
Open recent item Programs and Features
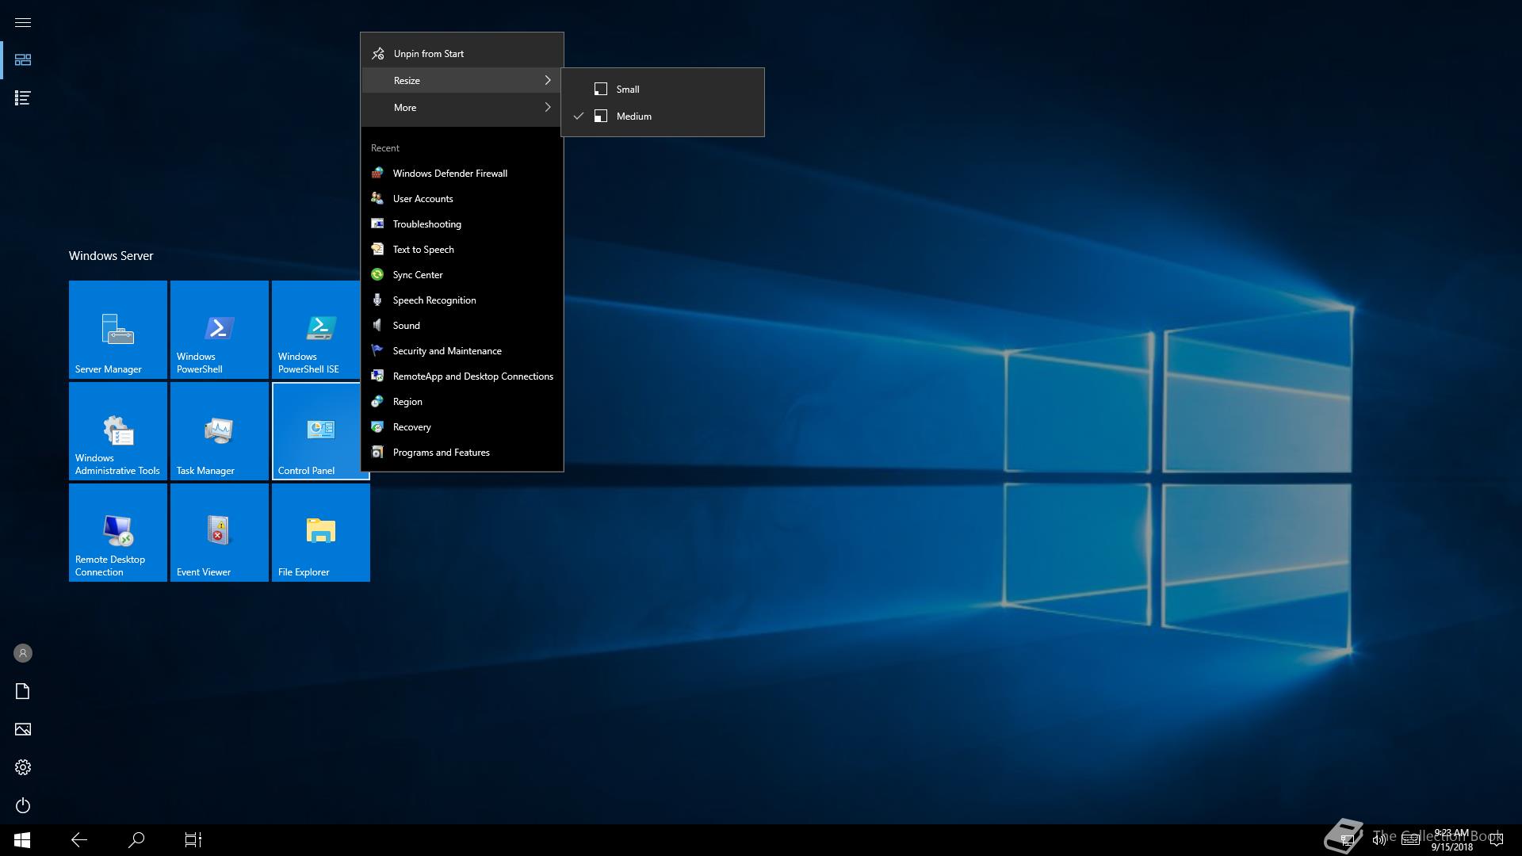(x=462, y=453)
